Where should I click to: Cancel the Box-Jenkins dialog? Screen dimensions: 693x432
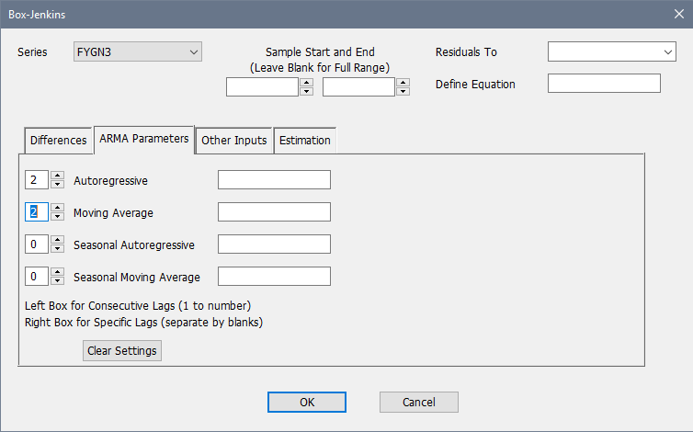418,402
